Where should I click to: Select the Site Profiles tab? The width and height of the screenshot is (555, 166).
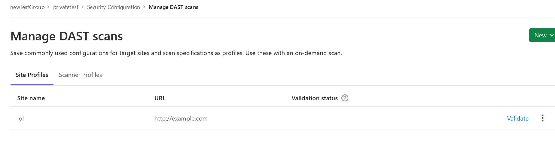point(32,75)
